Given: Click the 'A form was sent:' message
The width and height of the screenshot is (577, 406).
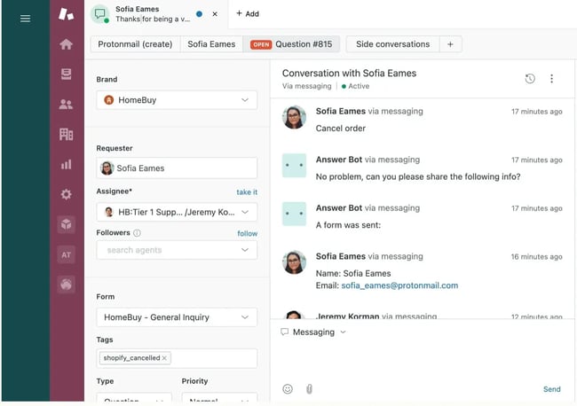Looking at the screenshot, I should [348, 225].
